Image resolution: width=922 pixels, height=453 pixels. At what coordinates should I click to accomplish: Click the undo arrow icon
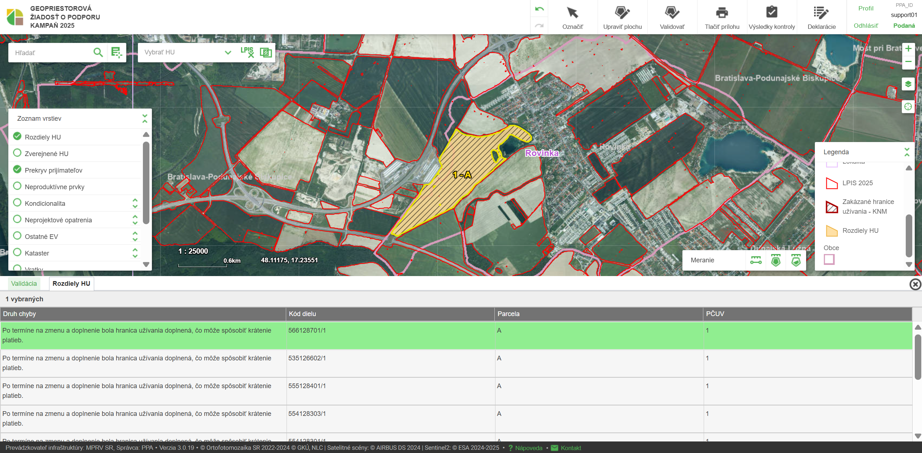539,9
